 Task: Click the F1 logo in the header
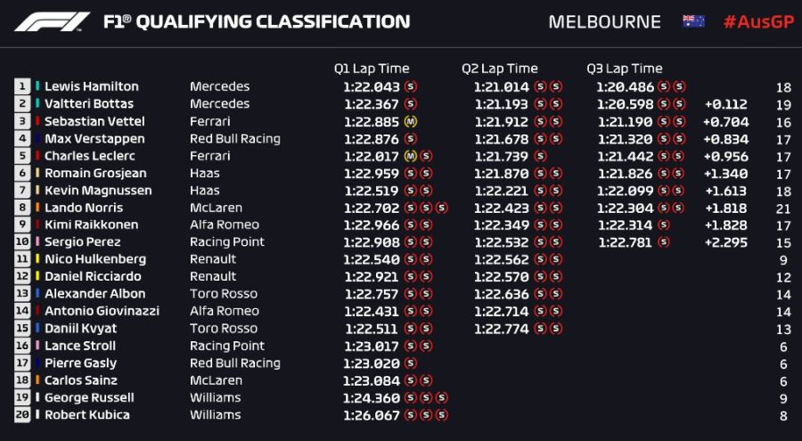(51, 22)
